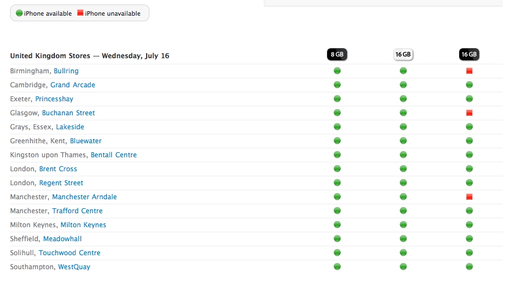Screen dimensions: 515x286
Task: Click Kingston upon Thames 8 GB green dot
Action: (x=338, y=154)
